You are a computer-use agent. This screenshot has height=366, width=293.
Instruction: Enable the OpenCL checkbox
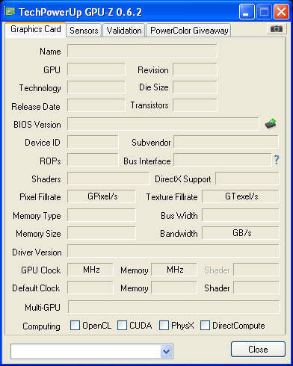pos(75,325)
